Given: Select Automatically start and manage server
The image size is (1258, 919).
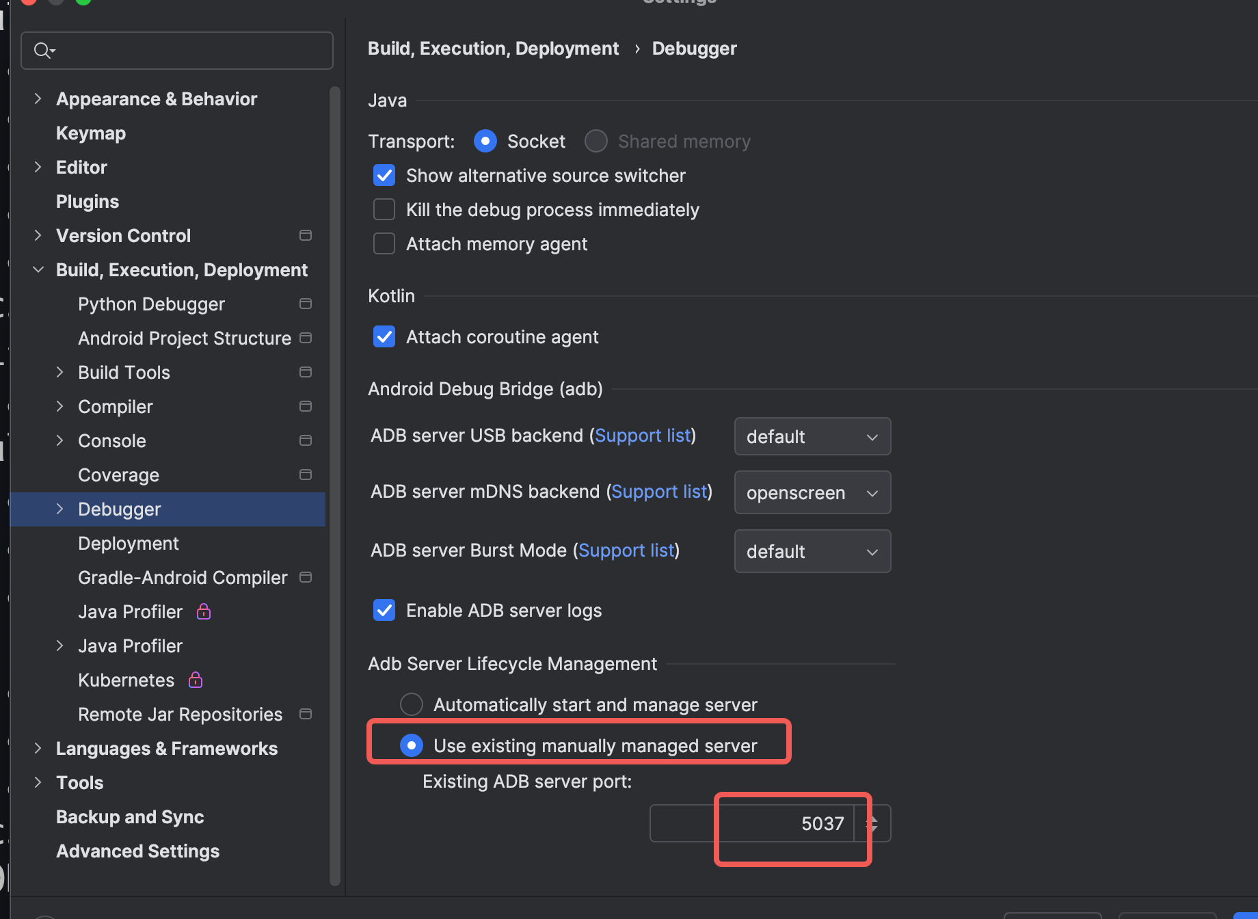Looking at the screenshot, I should click(412, 704).
